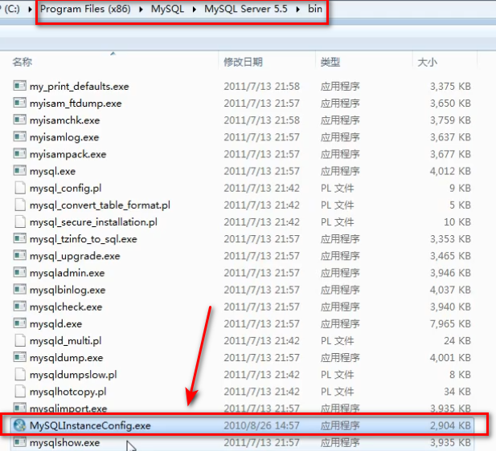Click the mysql_convert_table_format.pl file icon

[x=20, y=205]
